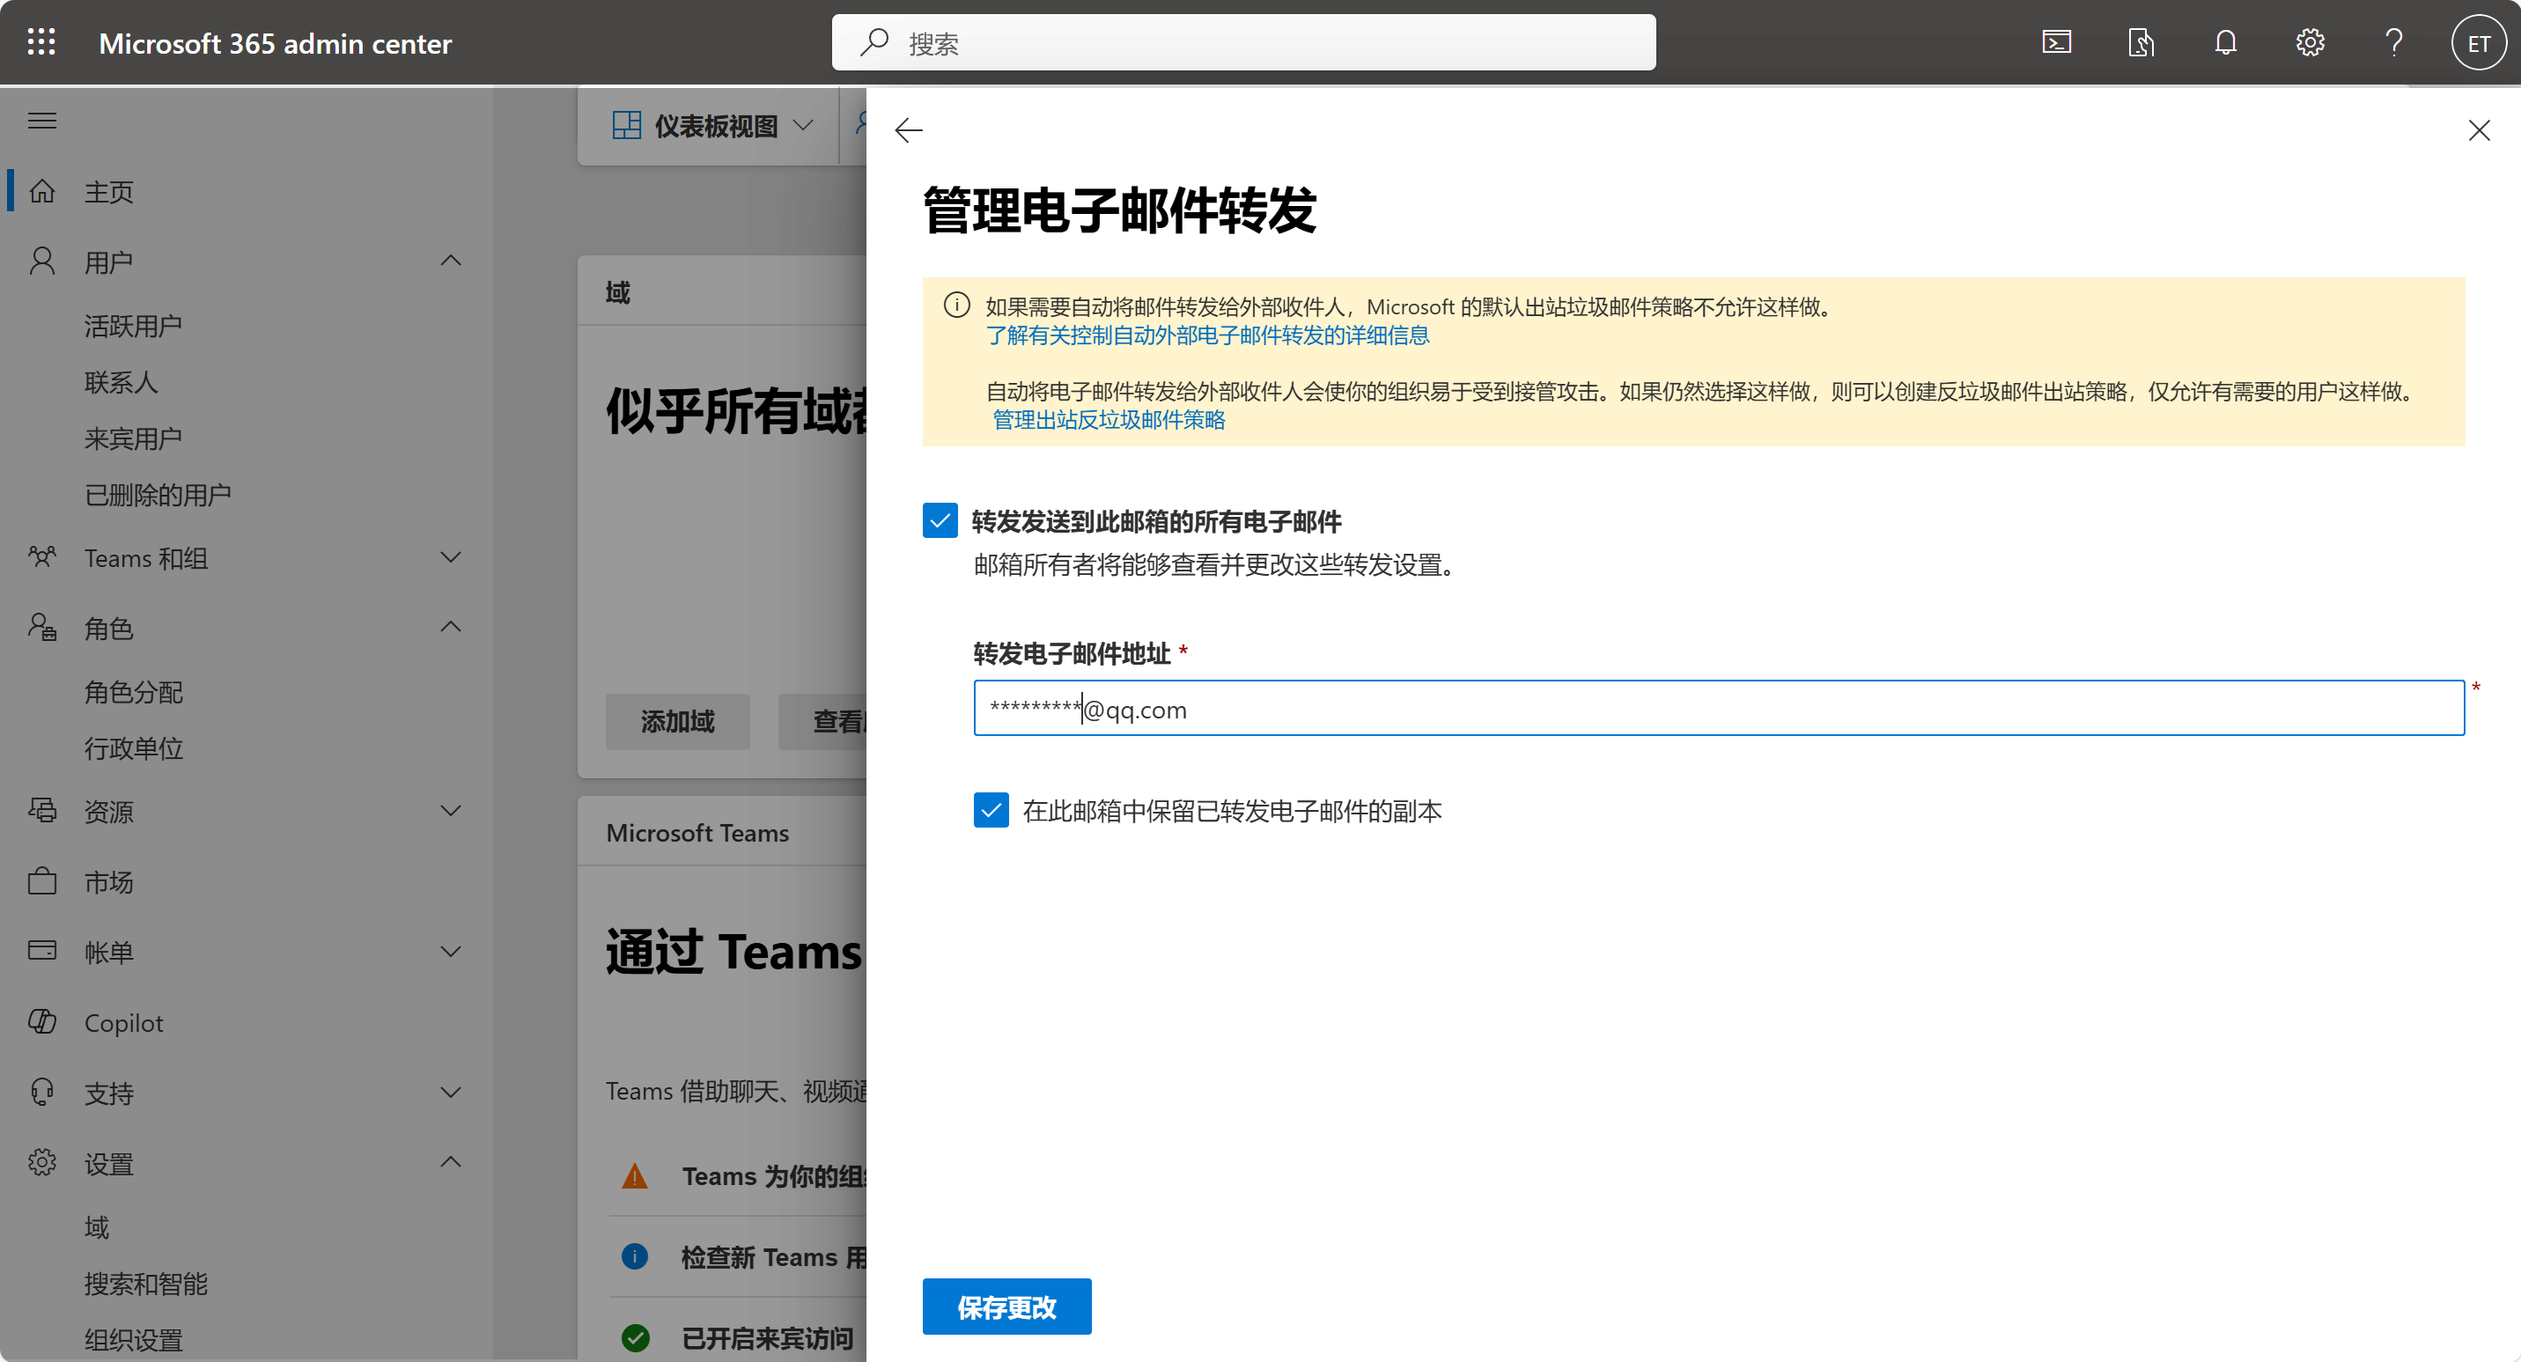Click the sidebar Settings gear icon
The width and height of the screenshot is (2521, 1362).
[x=42, y=1162]
